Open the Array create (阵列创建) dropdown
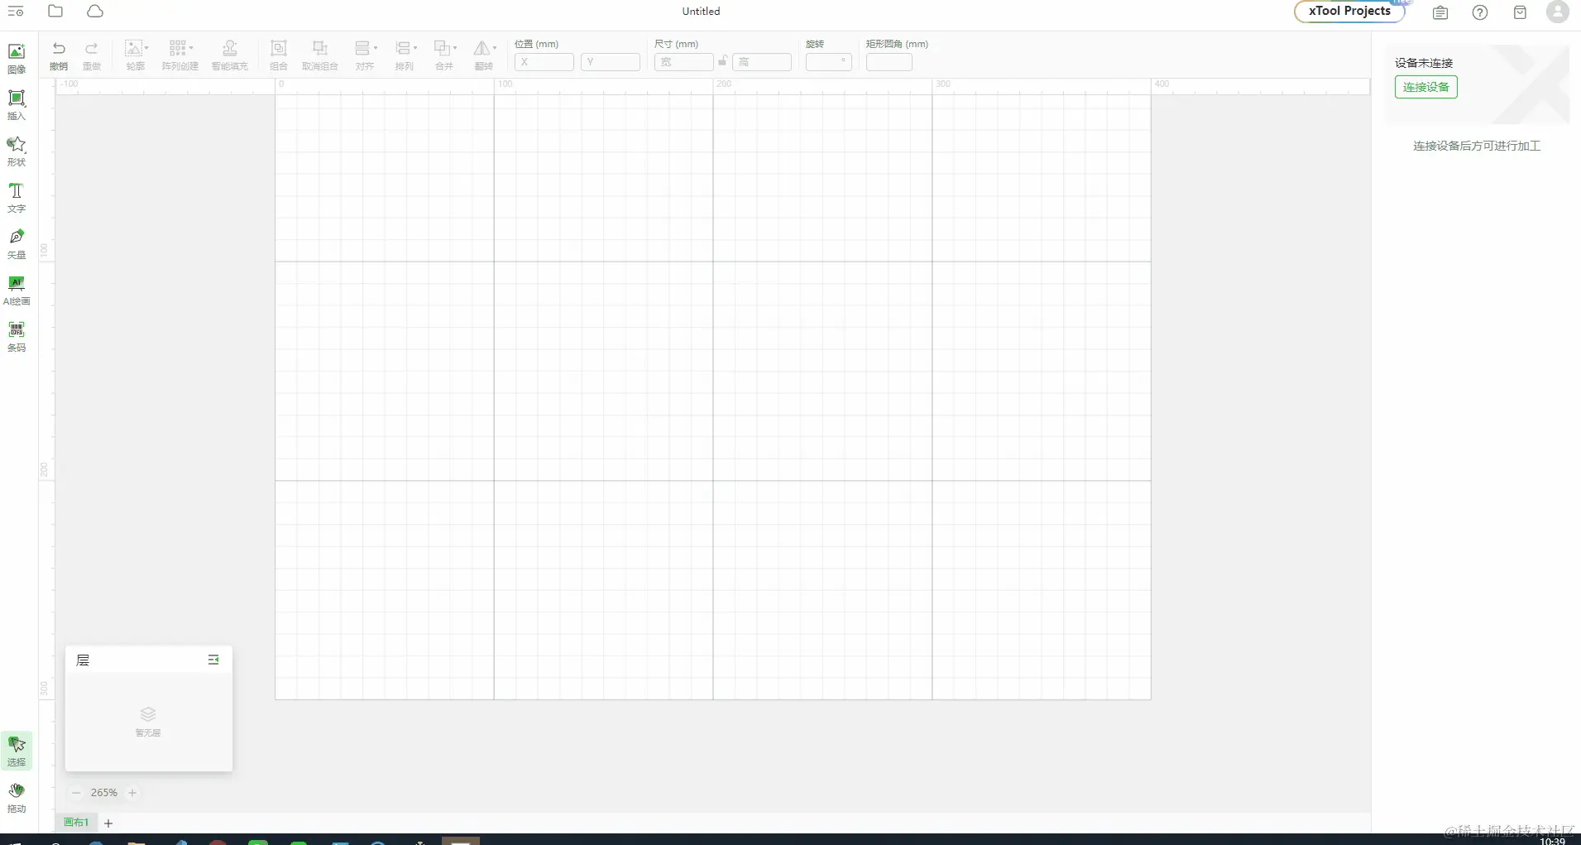This screenshot has width=1581, height=845. 180,55
